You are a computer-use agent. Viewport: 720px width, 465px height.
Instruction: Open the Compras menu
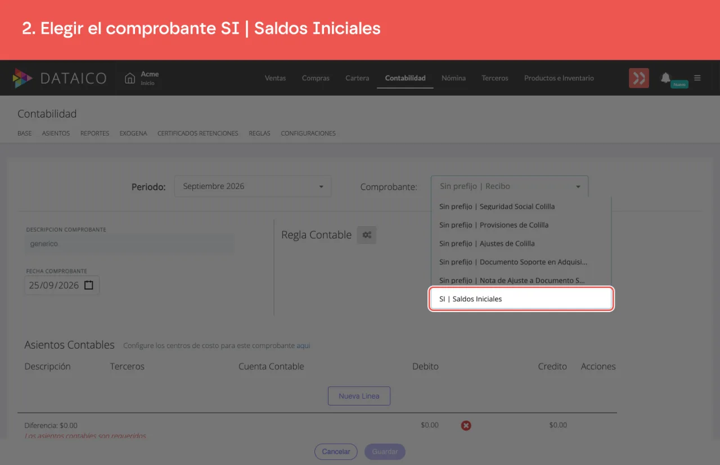point(316,78)
